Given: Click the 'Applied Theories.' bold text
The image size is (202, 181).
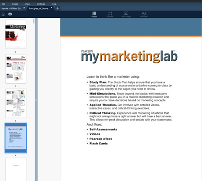Looking at the screenshot, I should click(103, 105).
